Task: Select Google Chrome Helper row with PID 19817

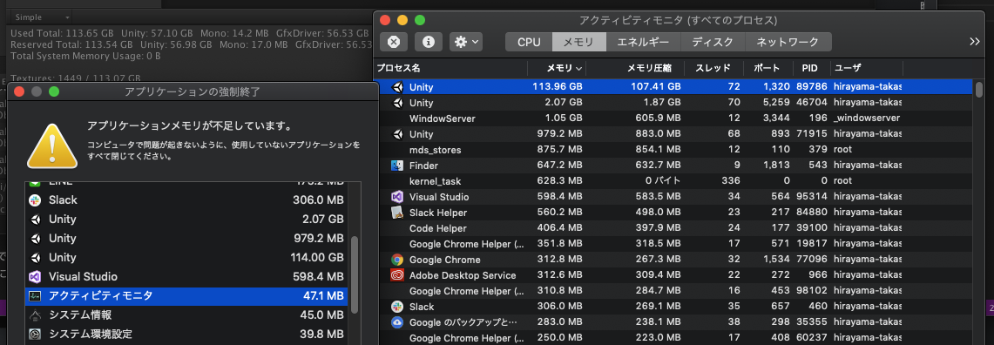Action: tap(673, 244)
